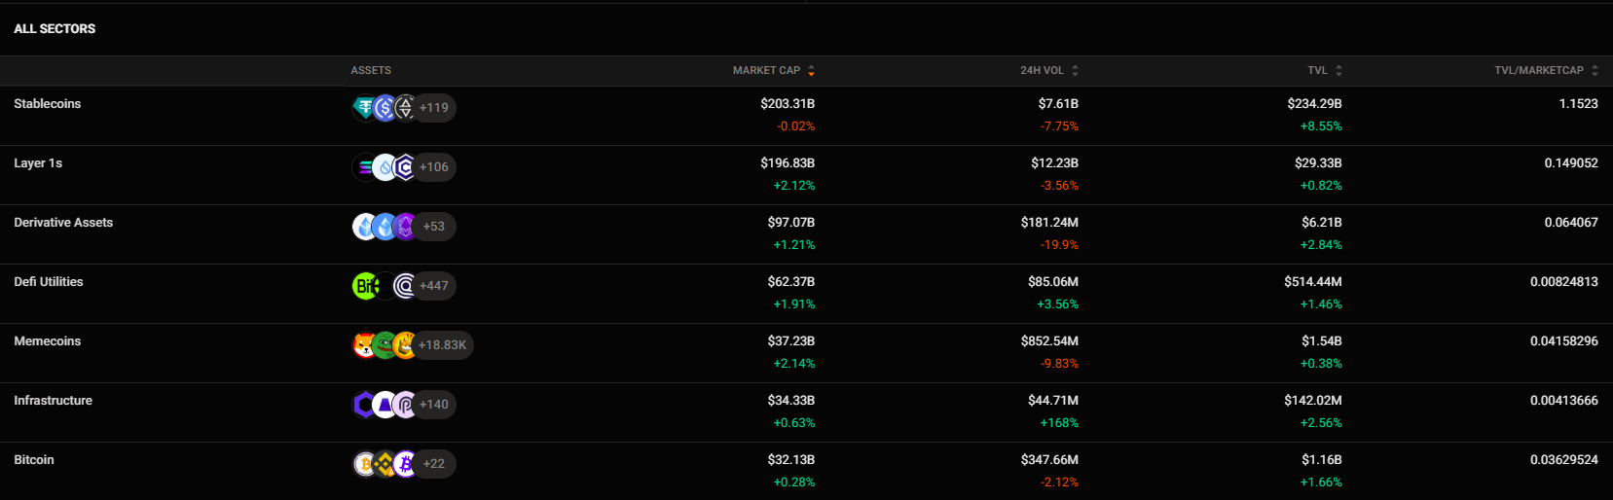Click the $181.24M 24H volume value

[1049, 223]
